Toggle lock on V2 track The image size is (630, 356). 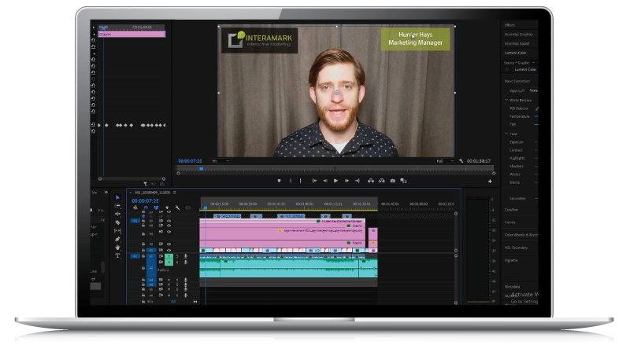[143, 244]
